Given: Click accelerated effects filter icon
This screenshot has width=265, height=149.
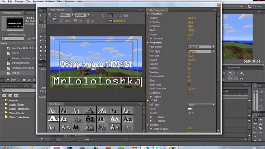Looking at the screenshot, I should click(4, 96).
